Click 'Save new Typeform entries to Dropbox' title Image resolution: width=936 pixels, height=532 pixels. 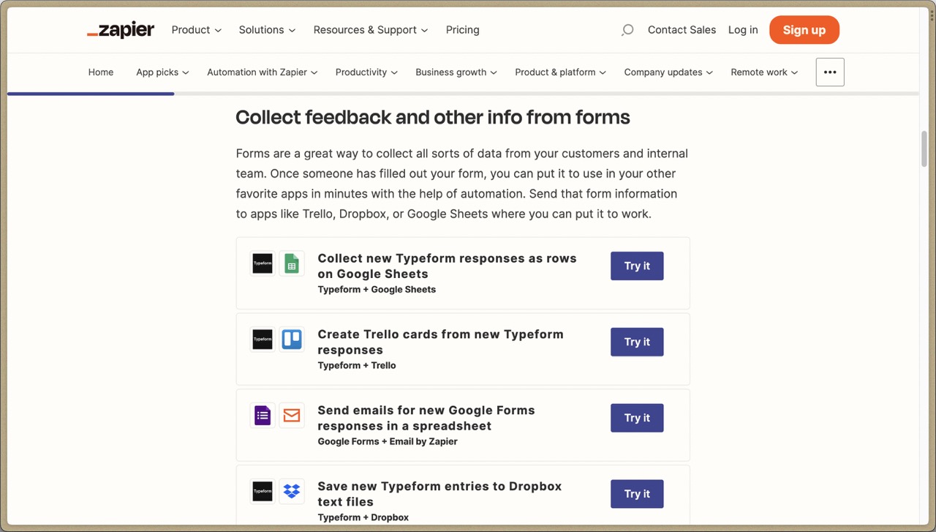coord(439,495)
